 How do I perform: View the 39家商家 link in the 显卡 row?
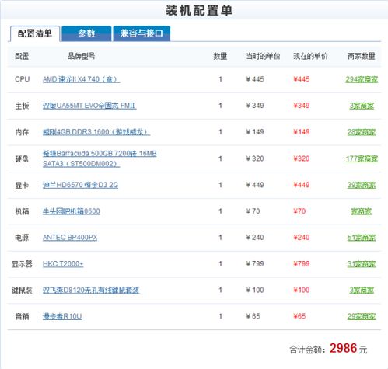tap(362, 185)
